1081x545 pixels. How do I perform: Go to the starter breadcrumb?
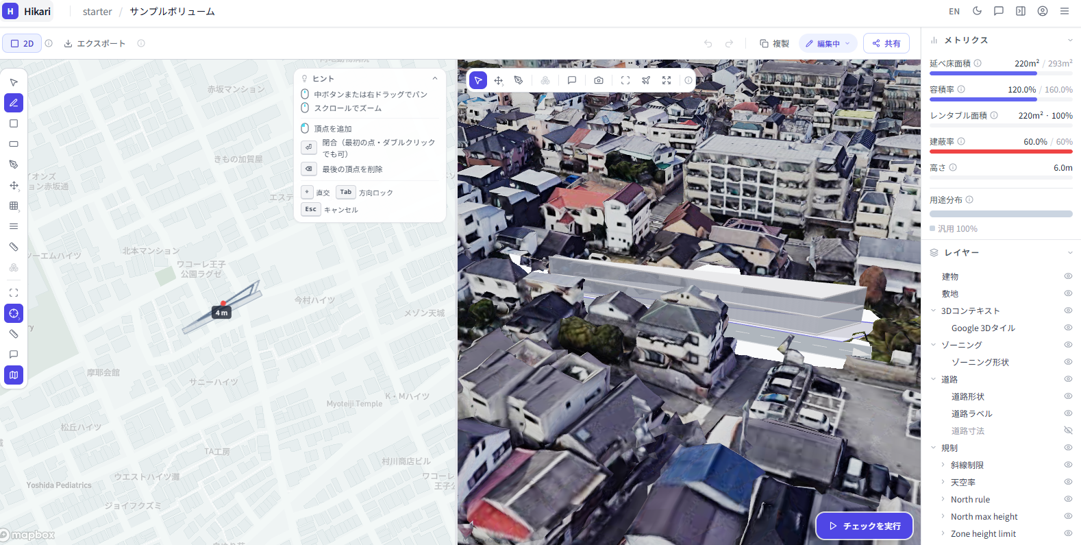[x=97, y=12]
